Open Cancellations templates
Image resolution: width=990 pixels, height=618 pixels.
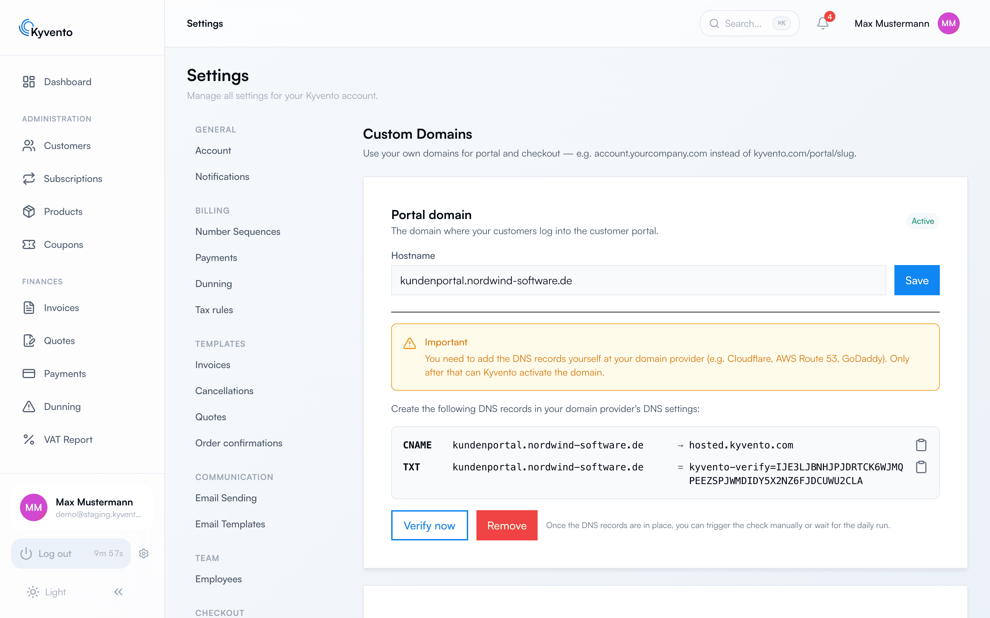coord(224,391)
